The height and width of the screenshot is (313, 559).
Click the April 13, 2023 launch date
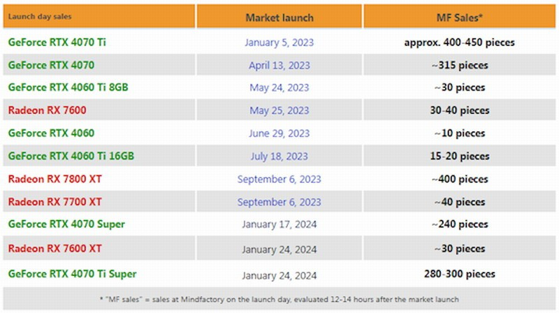(x=279, y=66)
